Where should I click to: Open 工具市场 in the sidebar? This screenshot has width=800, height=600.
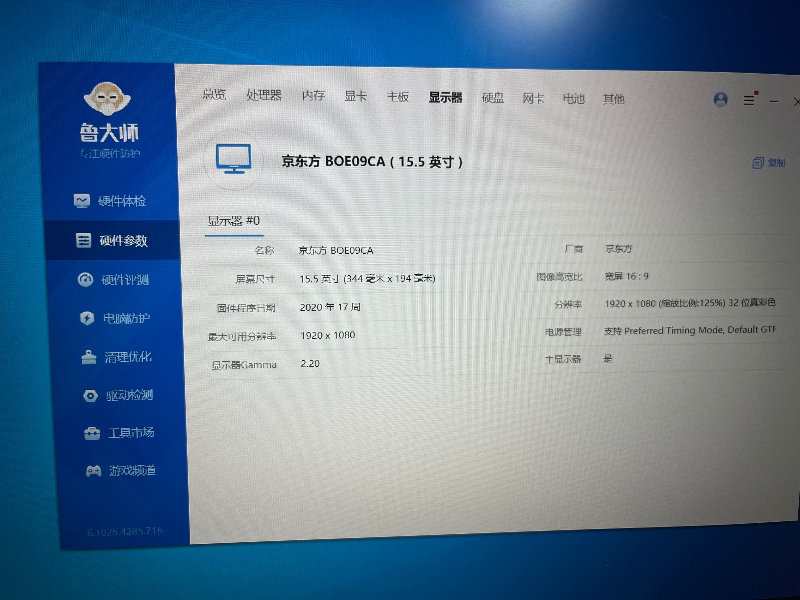[119, 433]
